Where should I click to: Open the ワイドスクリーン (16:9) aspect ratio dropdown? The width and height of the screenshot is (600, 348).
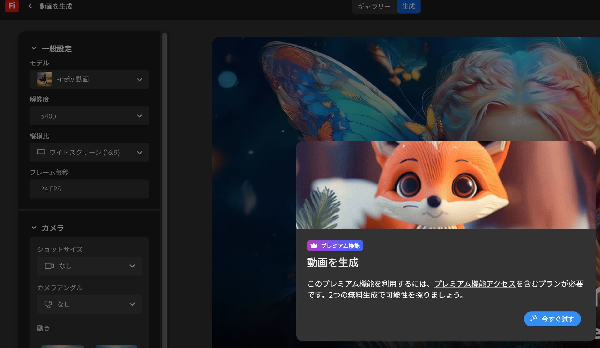point(89,152)
